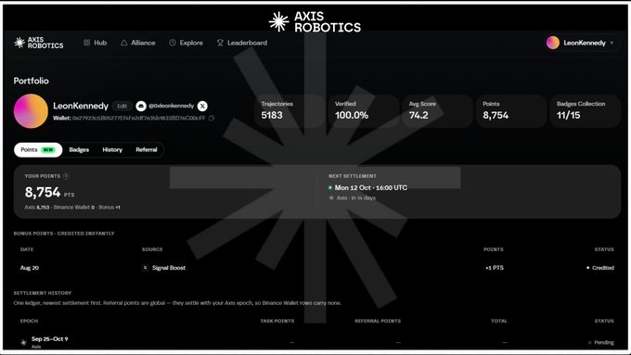Viewport: 631px width, 355px height.
Task: Click the Aug 20 date cell
Action: [30, 268]
